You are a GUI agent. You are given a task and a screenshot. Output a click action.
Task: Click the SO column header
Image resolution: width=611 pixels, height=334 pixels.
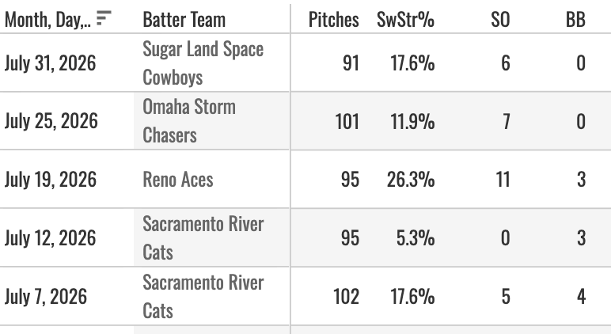point(500,20)
